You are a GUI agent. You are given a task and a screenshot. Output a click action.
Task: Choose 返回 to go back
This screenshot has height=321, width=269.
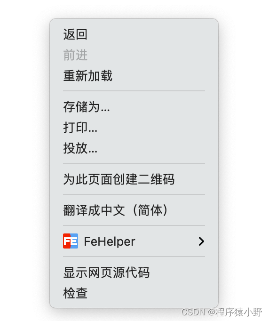[134, 34]
